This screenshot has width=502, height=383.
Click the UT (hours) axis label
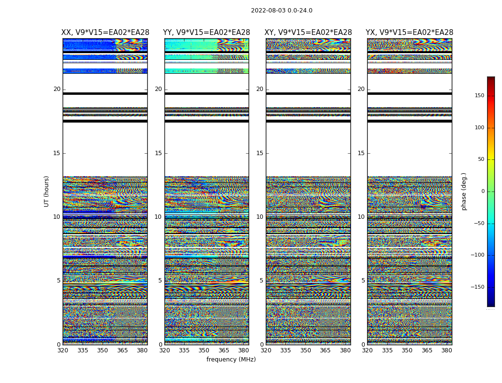point(46,191)
